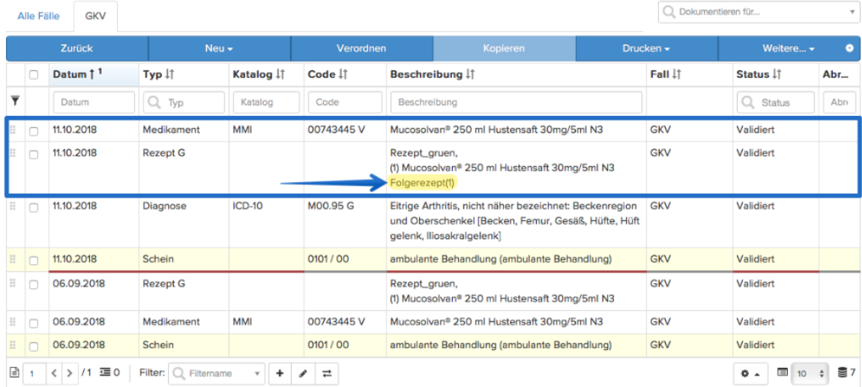The width and height of the screenshot is (862, 387).
Task: Open the Neu dropdown menu
Action: pyautogui.click(x=219, y=48)
